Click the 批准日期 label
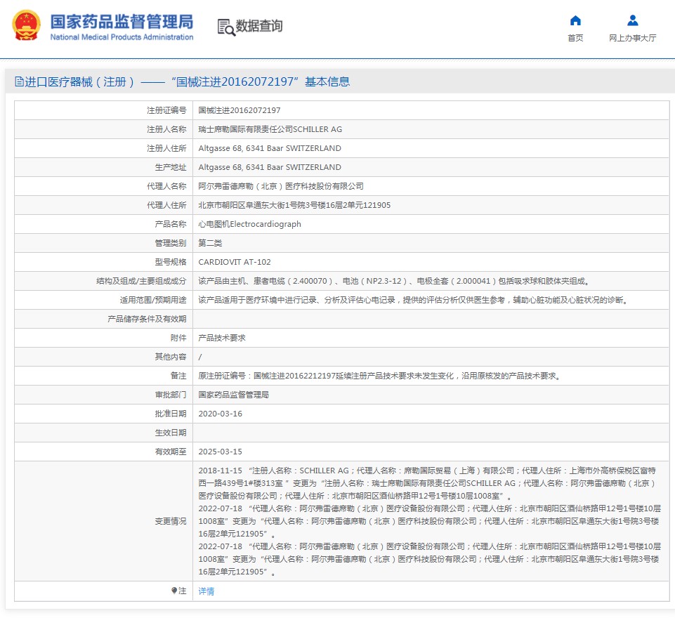This screenshot has width=675, height=618. (x=171, y=413)
